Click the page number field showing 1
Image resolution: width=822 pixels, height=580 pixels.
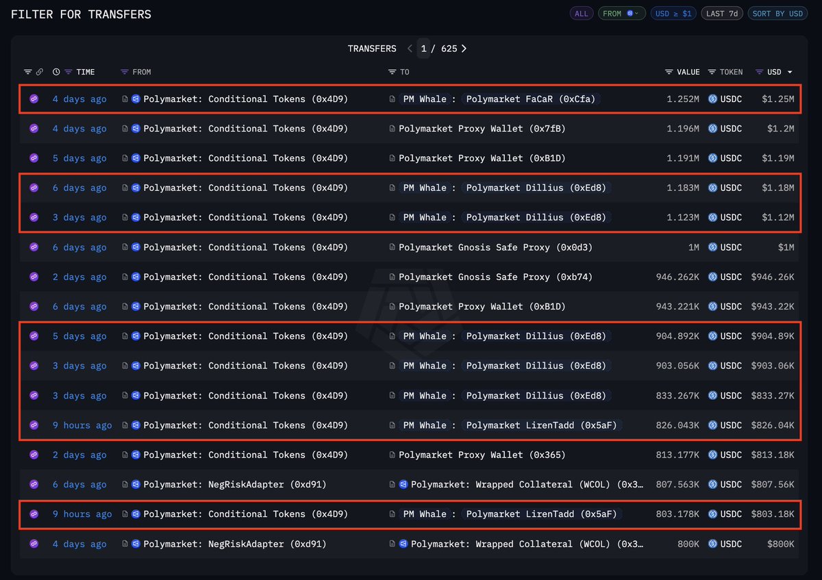[x=423, y=49]
